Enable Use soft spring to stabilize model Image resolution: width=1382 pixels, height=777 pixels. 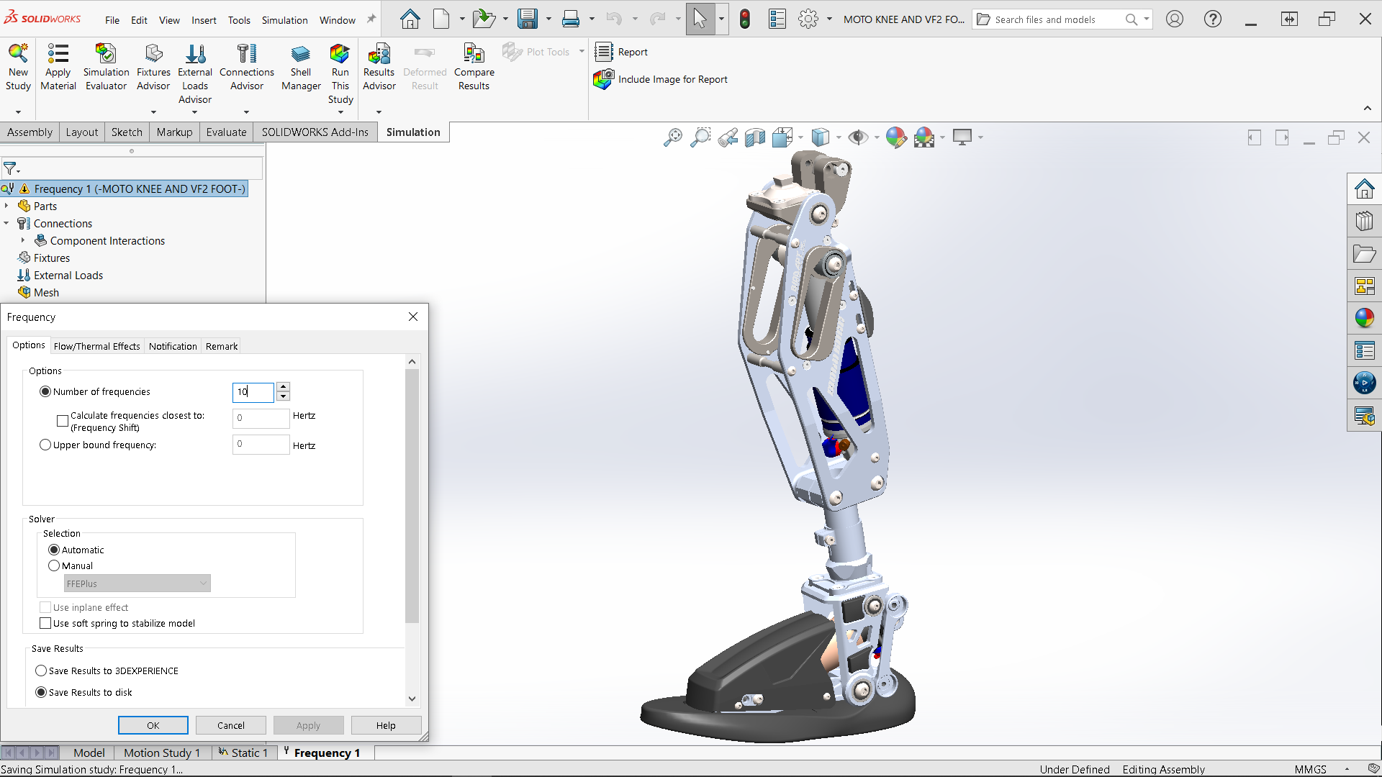point(45,623)
